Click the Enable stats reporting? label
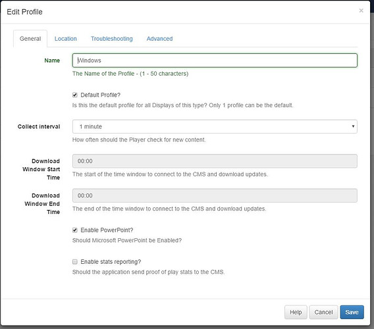The height and width of the screenshot is (329, 374). [111, 262]
